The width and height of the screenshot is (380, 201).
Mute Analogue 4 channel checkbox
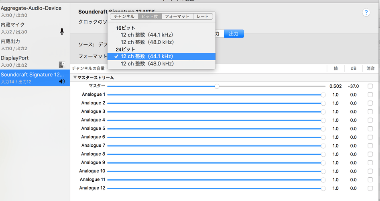[370, 120]
